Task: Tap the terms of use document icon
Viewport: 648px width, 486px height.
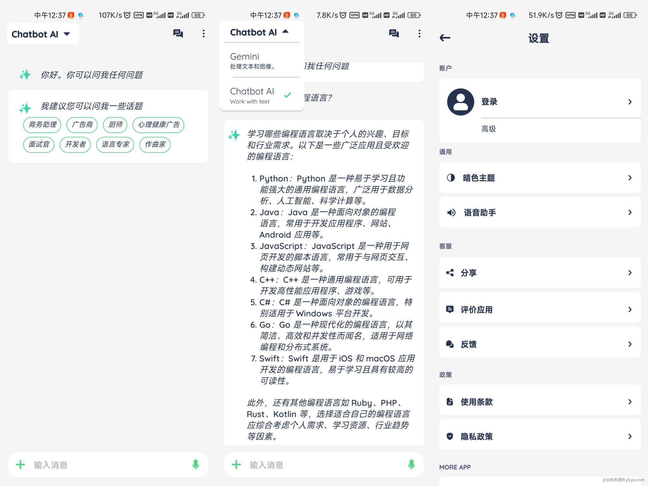Action: point(450,402)
